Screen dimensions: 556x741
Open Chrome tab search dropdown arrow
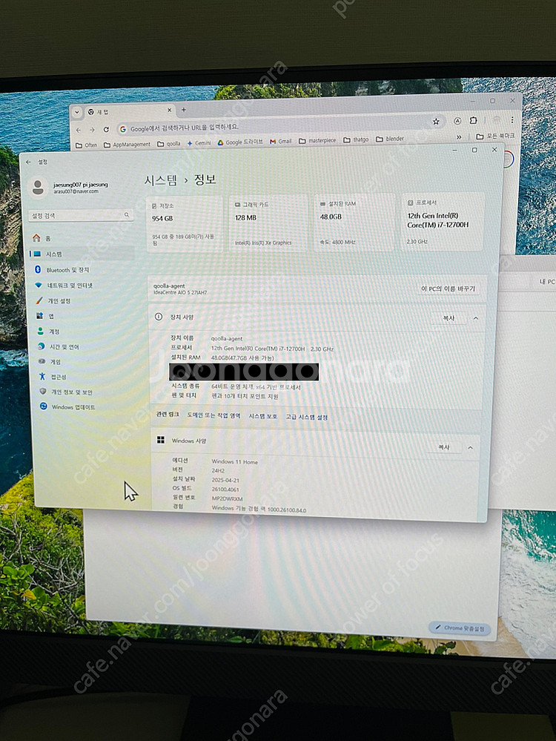tap(76, 113)
